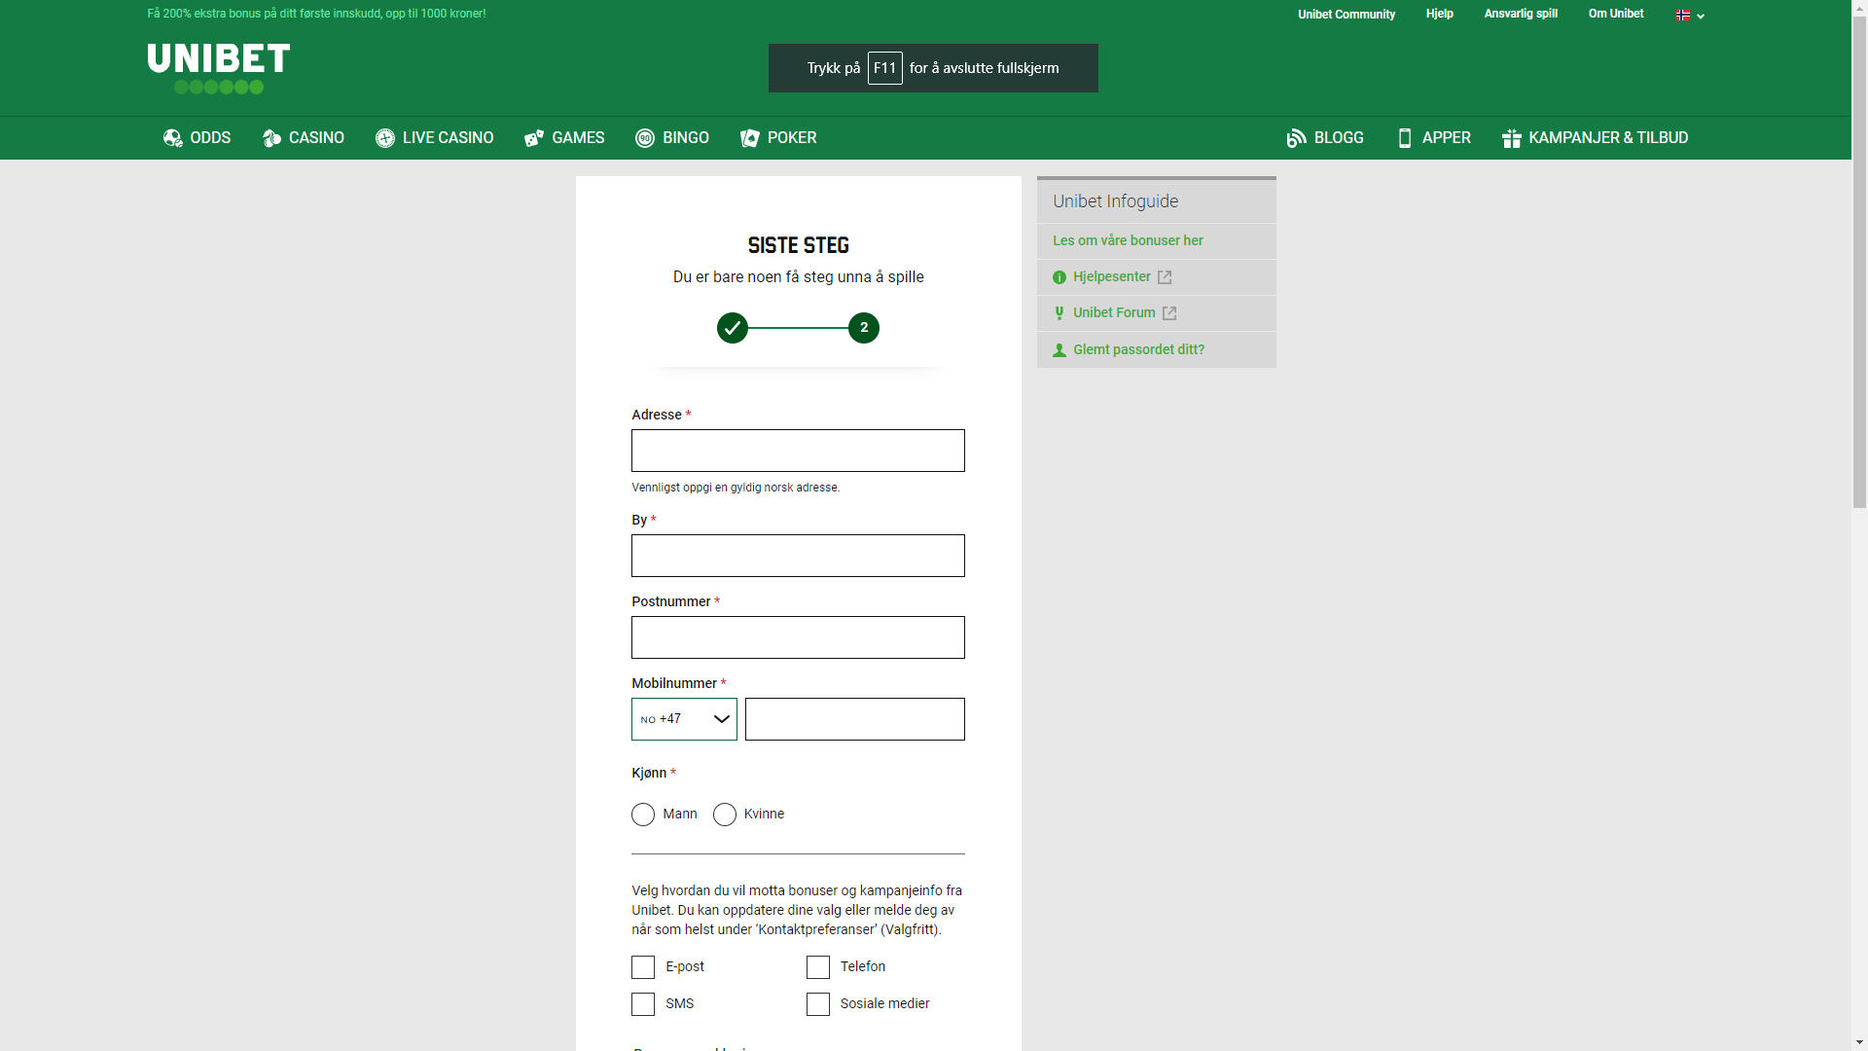Click the Hjelpesenter info icon
Viewport: 1868px width, 1051px height.
coord(1060,277)
